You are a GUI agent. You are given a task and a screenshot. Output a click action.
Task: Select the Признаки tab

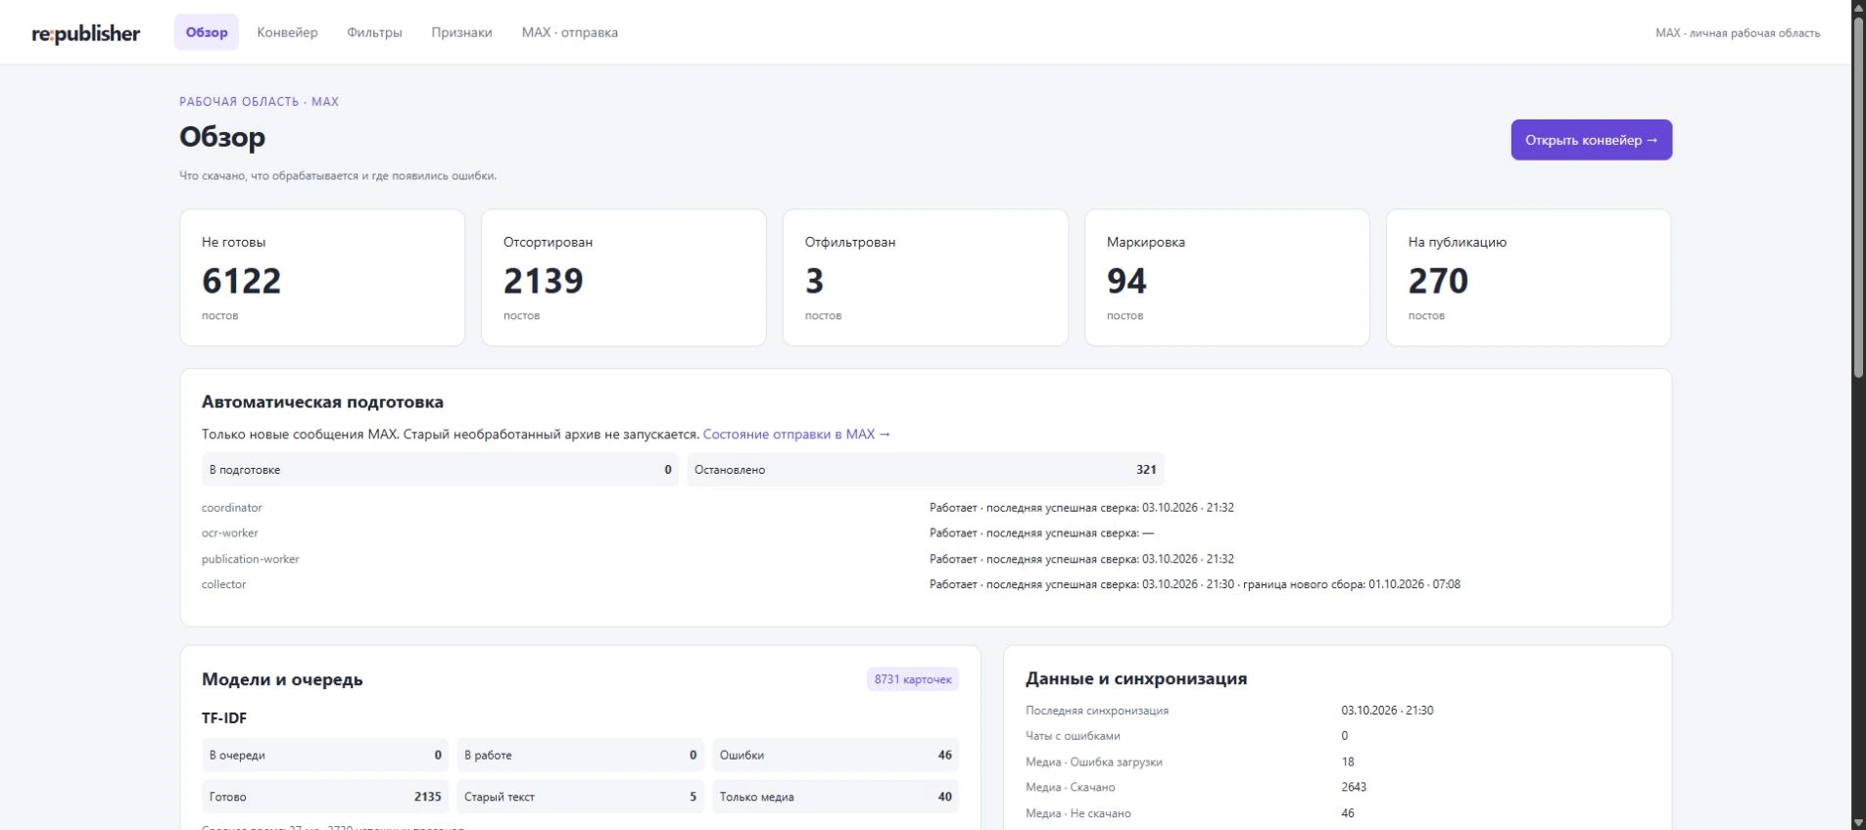(x=461, y=32)
